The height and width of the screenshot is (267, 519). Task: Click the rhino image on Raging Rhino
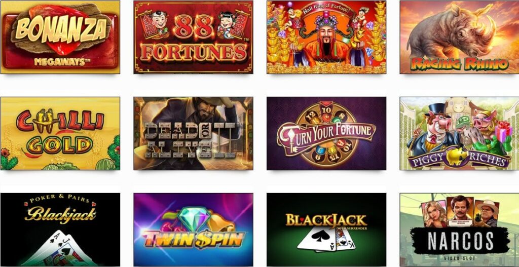(x=454, y=31)
